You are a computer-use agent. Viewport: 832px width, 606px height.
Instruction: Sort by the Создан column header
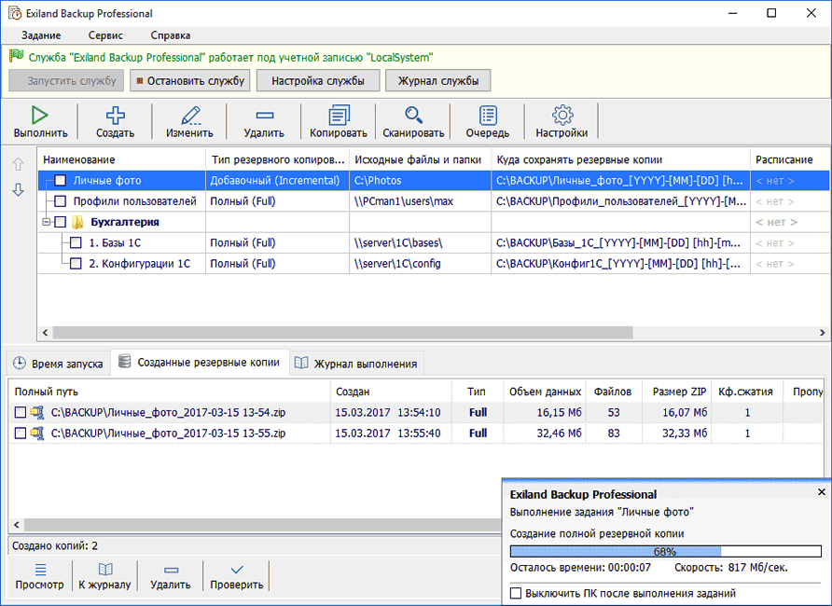[x=353, y=392]
